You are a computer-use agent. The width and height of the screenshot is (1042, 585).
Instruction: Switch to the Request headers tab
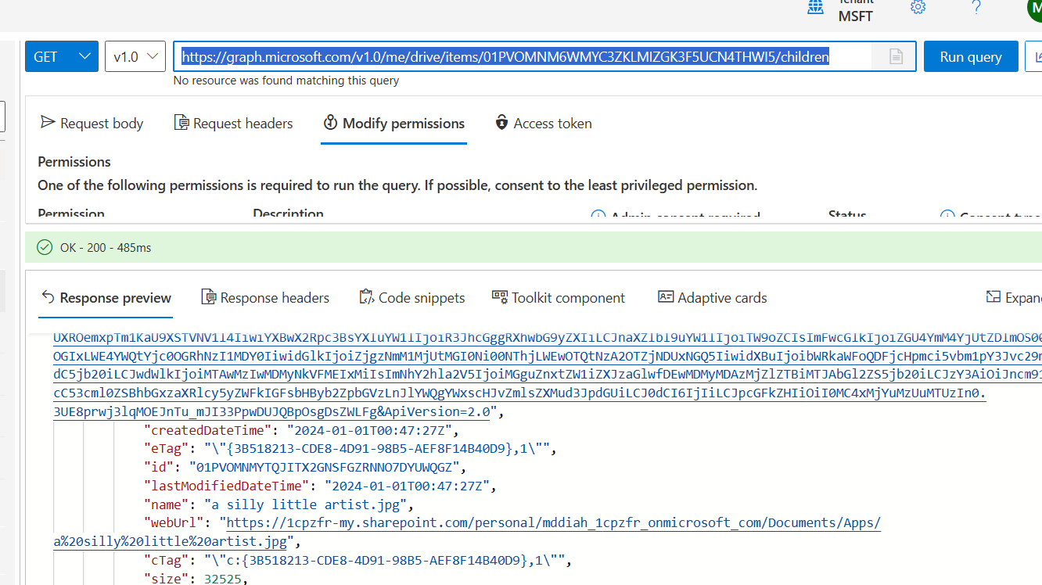[233, 123]
